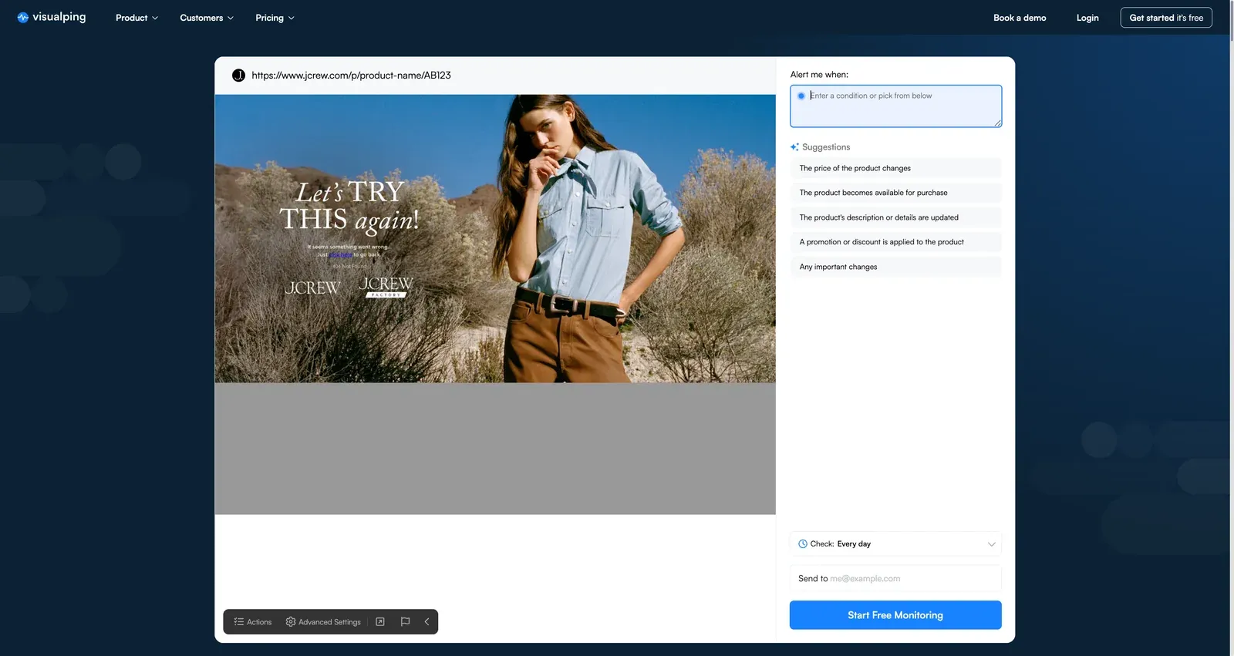Screen dimensions: 1234x656
Task: Click the J.Crew logo in preview
Action: pyautogui.click(x=312, y=288)
